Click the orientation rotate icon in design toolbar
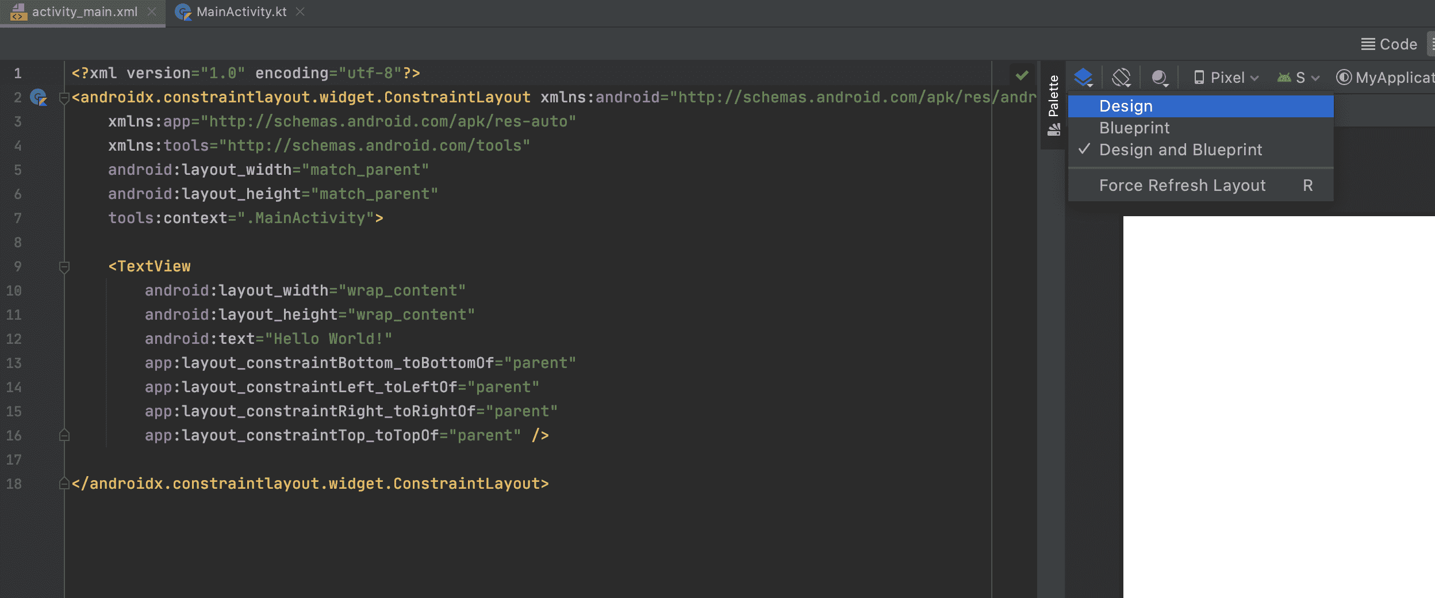The image size is (1435, 598). tap(1121, 77)
